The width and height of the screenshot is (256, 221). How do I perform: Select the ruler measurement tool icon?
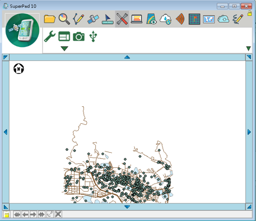pos(108,19)
